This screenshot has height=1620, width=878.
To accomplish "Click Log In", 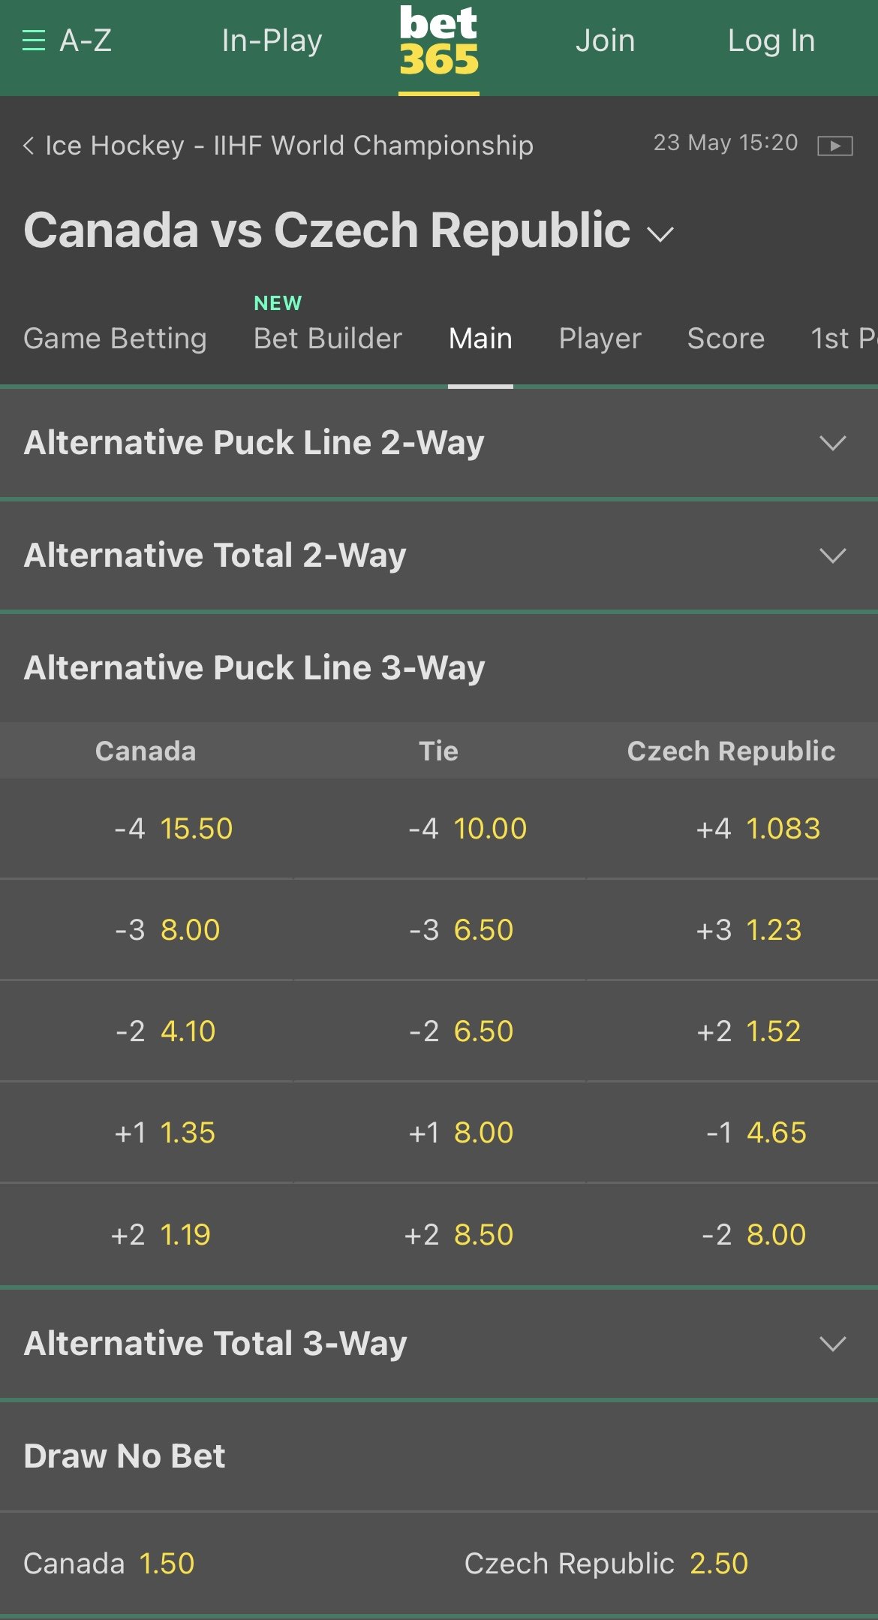I will (771, 41).
